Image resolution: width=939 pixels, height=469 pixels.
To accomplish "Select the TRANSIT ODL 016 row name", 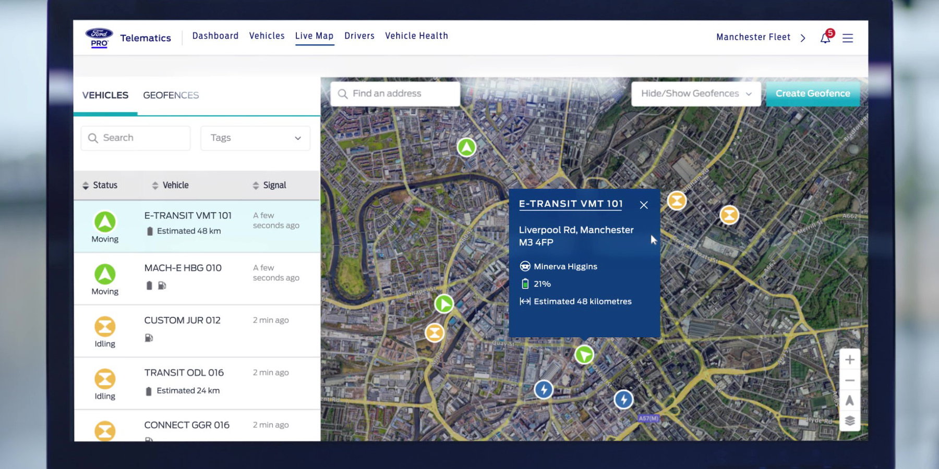I will tap(184, 373).
